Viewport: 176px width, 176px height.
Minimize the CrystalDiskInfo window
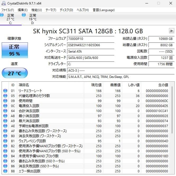147,3
